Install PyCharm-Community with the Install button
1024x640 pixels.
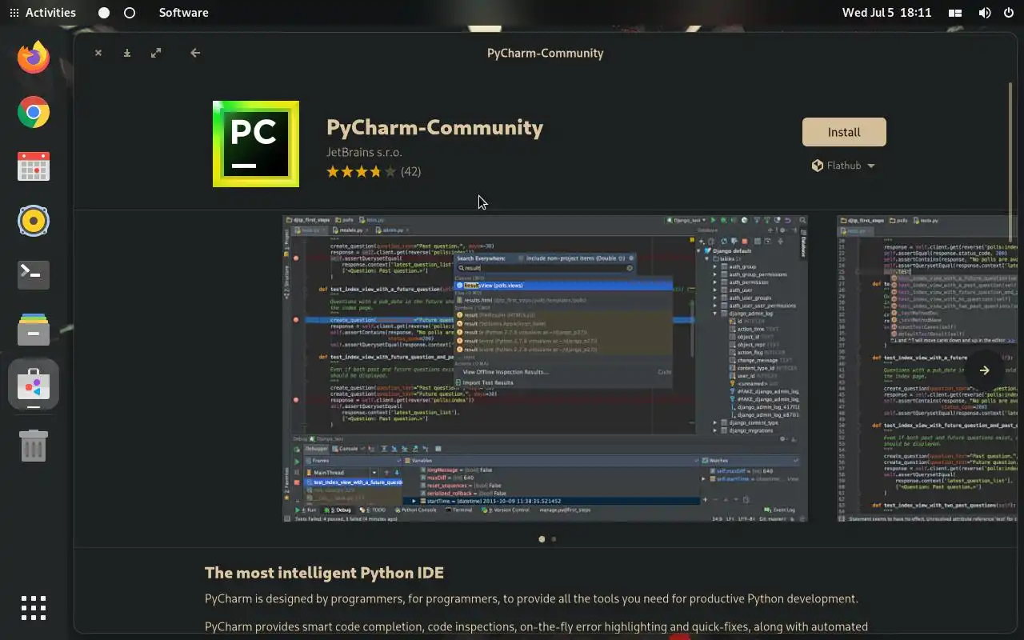coord(844,132)
